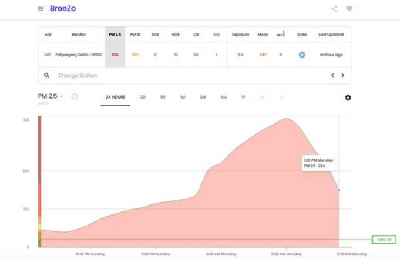Switch to the 3D time range tab
The width and height of the screenshot is (400, 259).
point(143,97)
